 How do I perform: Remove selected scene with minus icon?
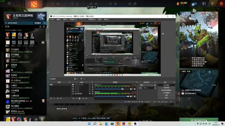tap(54, 99)
